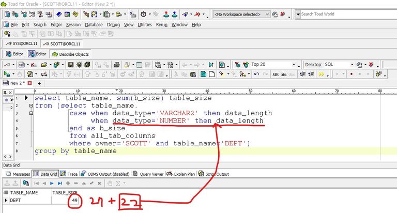Click the Paste clipboard icon
The image size is (397, 213).
[193, 74]
